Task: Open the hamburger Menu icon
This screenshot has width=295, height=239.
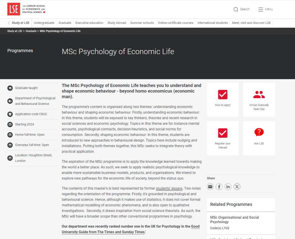Action: [261, 9]
